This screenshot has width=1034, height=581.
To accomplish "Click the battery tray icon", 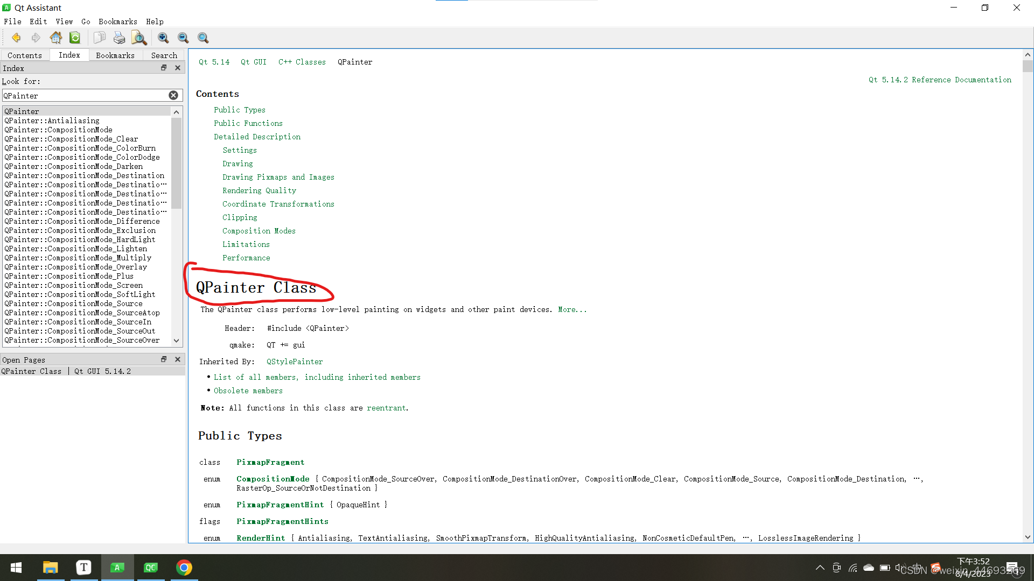I will 885,568.
